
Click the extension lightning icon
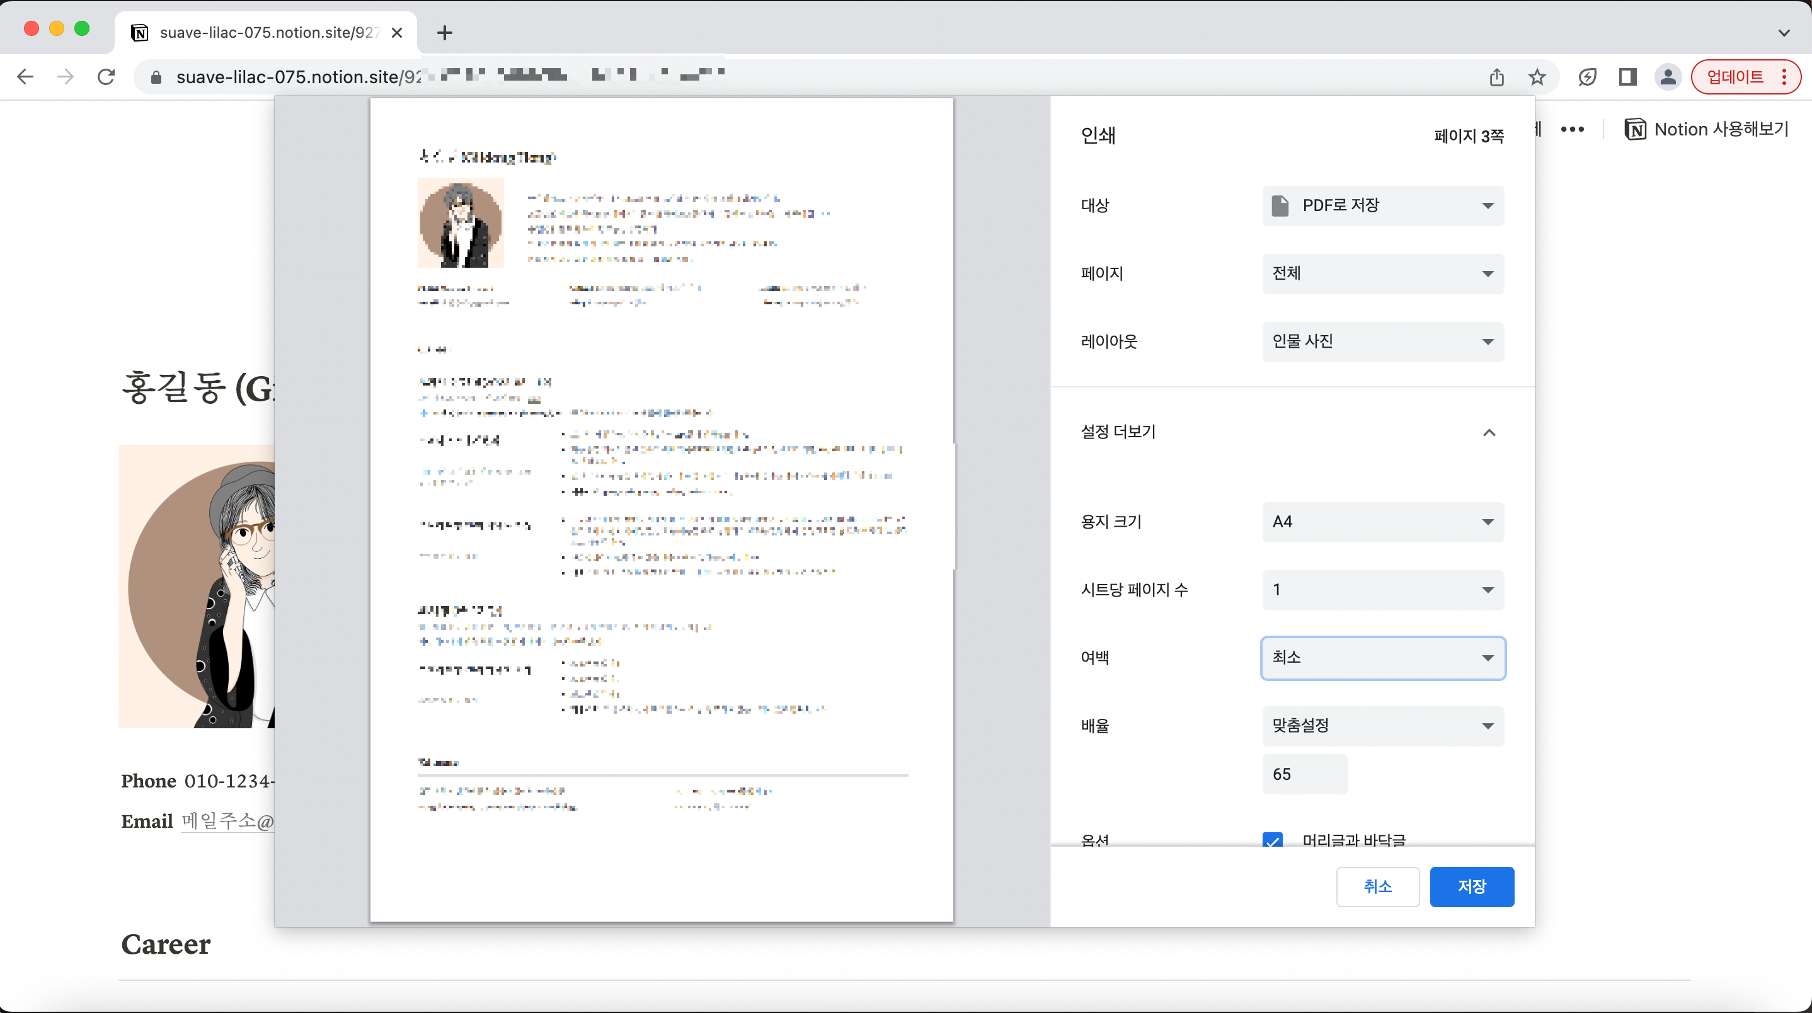[1588, 77]
